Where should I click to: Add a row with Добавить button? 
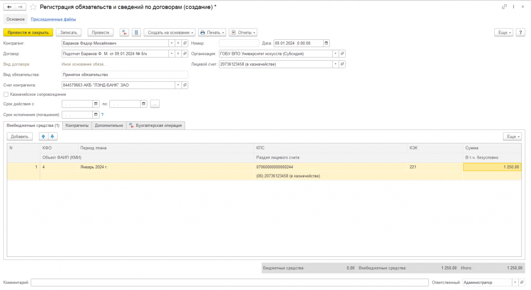pos(20,137)
